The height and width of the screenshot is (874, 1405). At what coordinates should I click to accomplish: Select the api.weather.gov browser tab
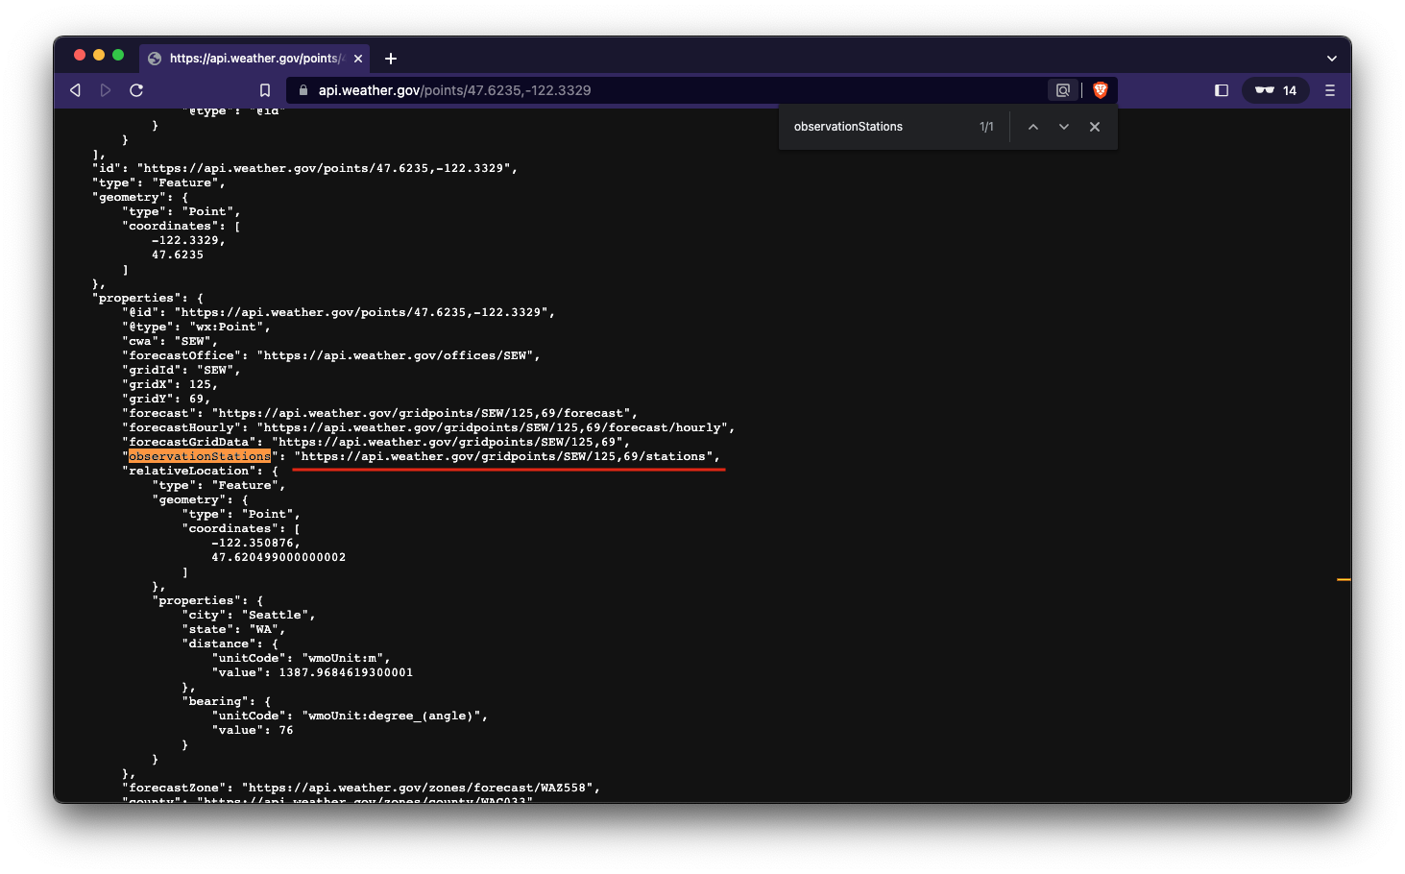click(252, 59)
